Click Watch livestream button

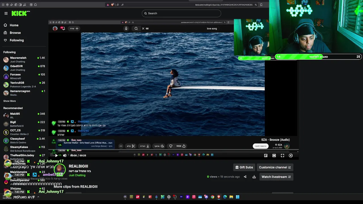pyautogui.click(x=276, y=177)
